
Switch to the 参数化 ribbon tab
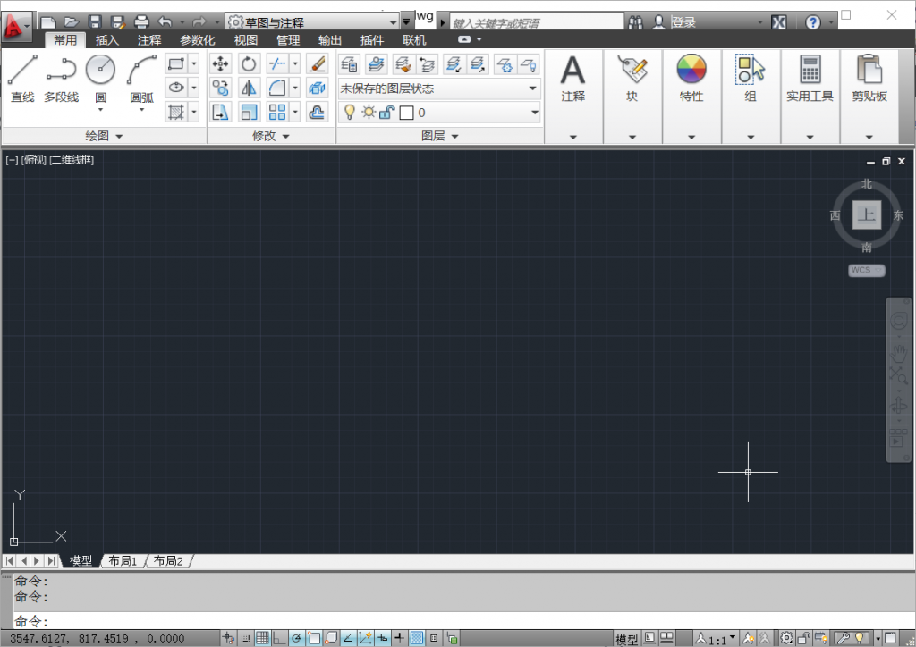pyautogui.click(x=198, y=40)
